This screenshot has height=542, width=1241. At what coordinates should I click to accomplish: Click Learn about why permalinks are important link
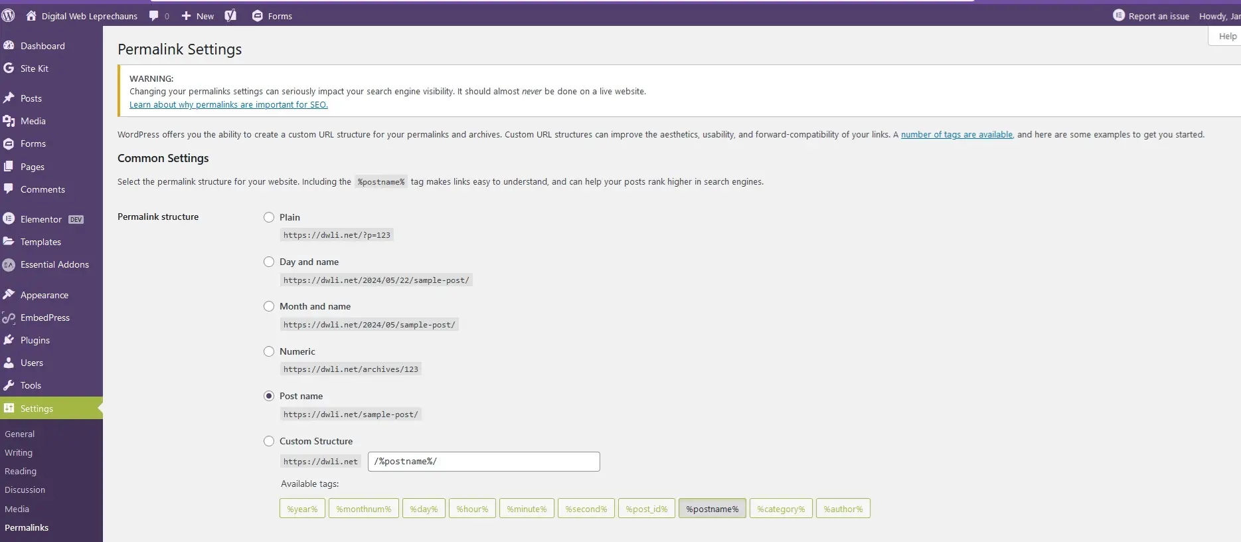coord(228,104)
